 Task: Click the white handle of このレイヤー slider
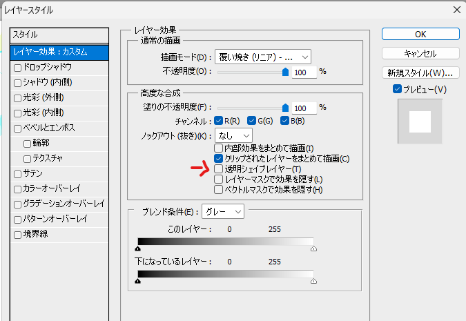[x=314, y=248]
